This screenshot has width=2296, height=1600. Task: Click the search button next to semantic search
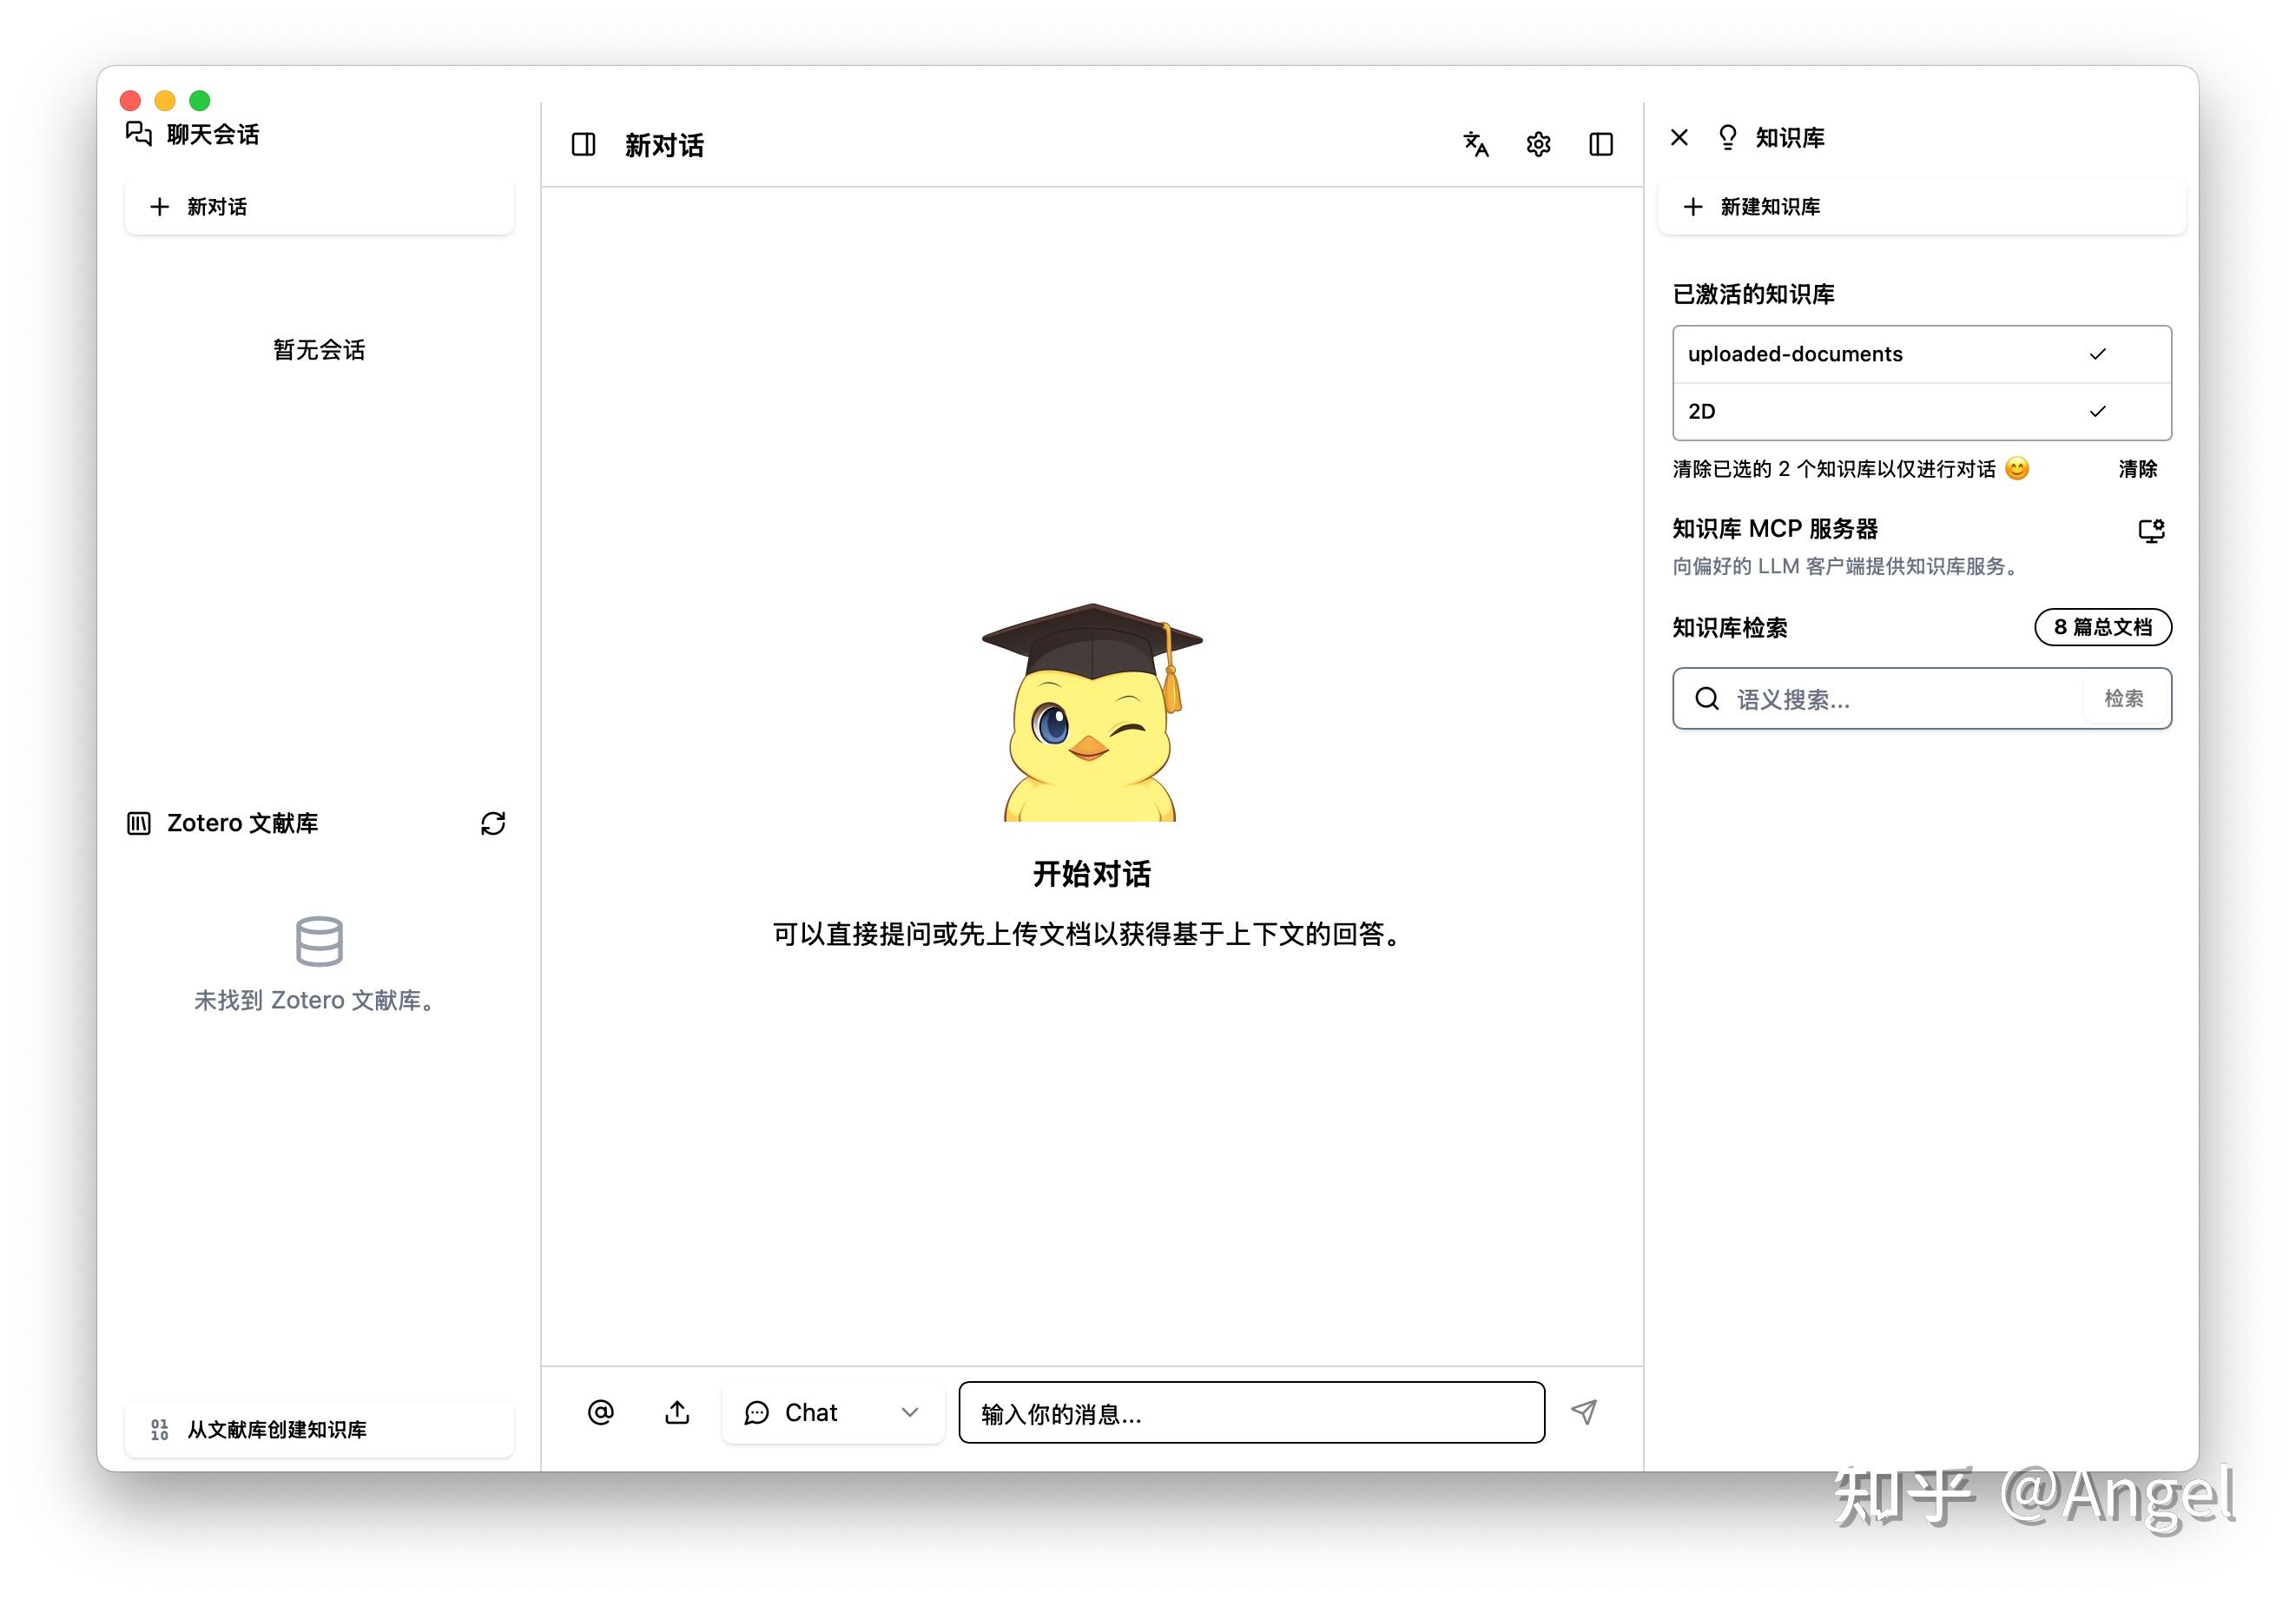(x=2123, y=698)
